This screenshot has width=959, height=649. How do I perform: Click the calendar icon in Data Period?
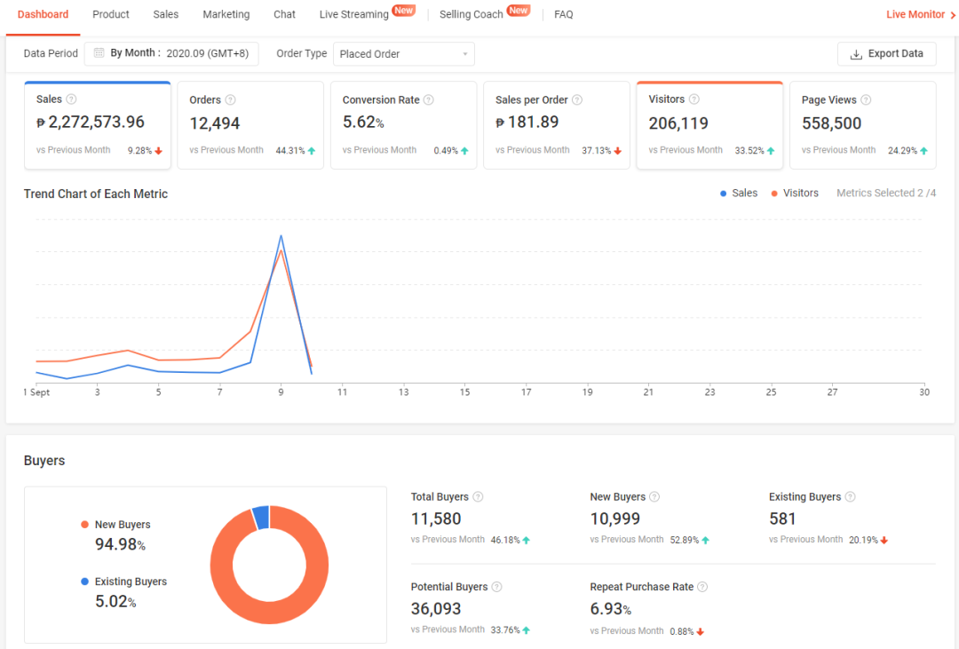tap(99, 53)
